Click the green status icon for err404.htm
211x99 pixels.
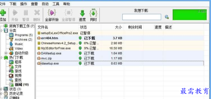click(x=80, y=38)
